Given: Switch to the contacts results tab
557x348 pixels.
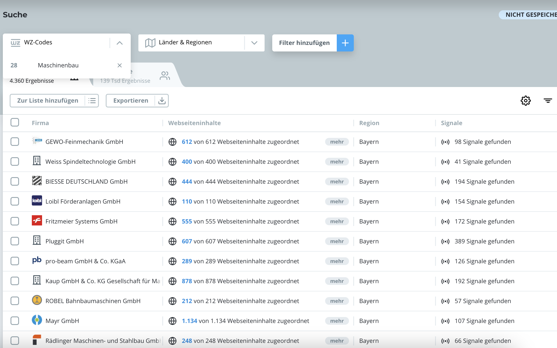Looking at the screenshot, I should (165, 76).
